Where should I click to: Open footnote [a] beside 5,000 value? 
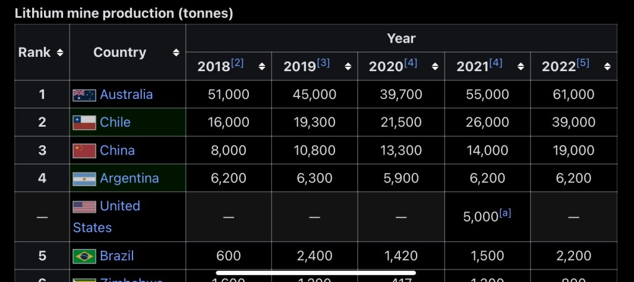click(505, 213)
